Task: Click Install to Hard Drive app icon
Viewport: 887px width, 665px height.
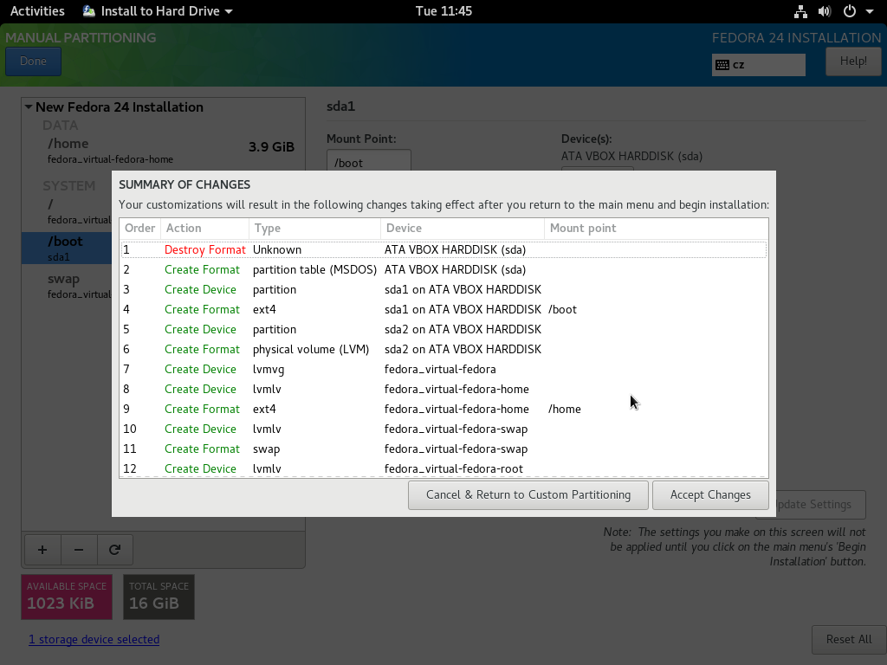Action: (x=89, y=11)
